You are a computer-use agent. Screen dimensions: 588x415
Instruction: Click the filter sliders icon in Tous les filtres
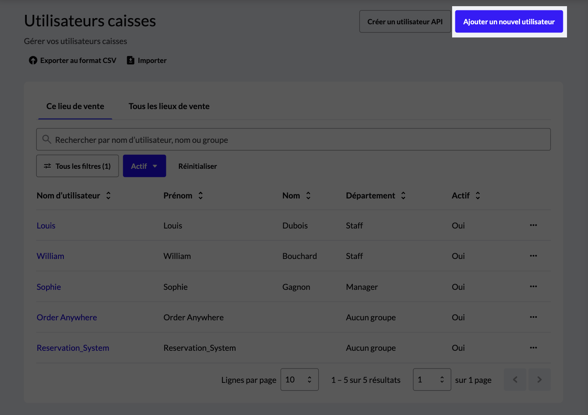[x=48, y=166]
